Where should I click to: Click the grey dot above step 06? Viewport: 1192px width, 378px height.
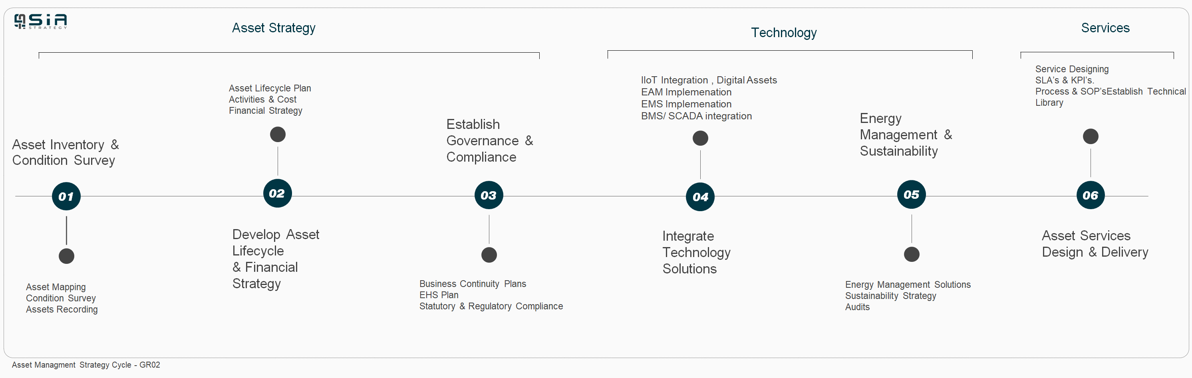tap(1091, 137)
